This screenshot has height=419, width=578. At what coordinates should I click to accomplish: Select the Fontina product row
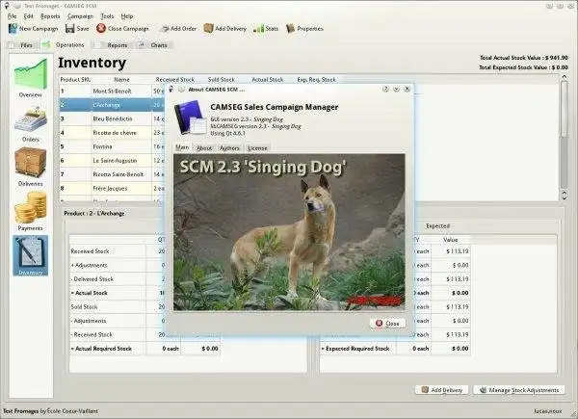[112, 146]
